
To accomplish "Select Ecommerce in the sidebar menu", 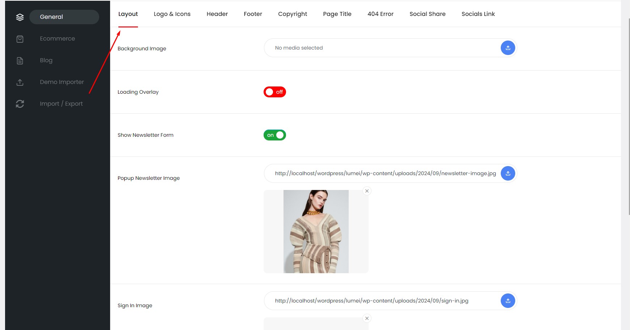I will coord(57,39).
